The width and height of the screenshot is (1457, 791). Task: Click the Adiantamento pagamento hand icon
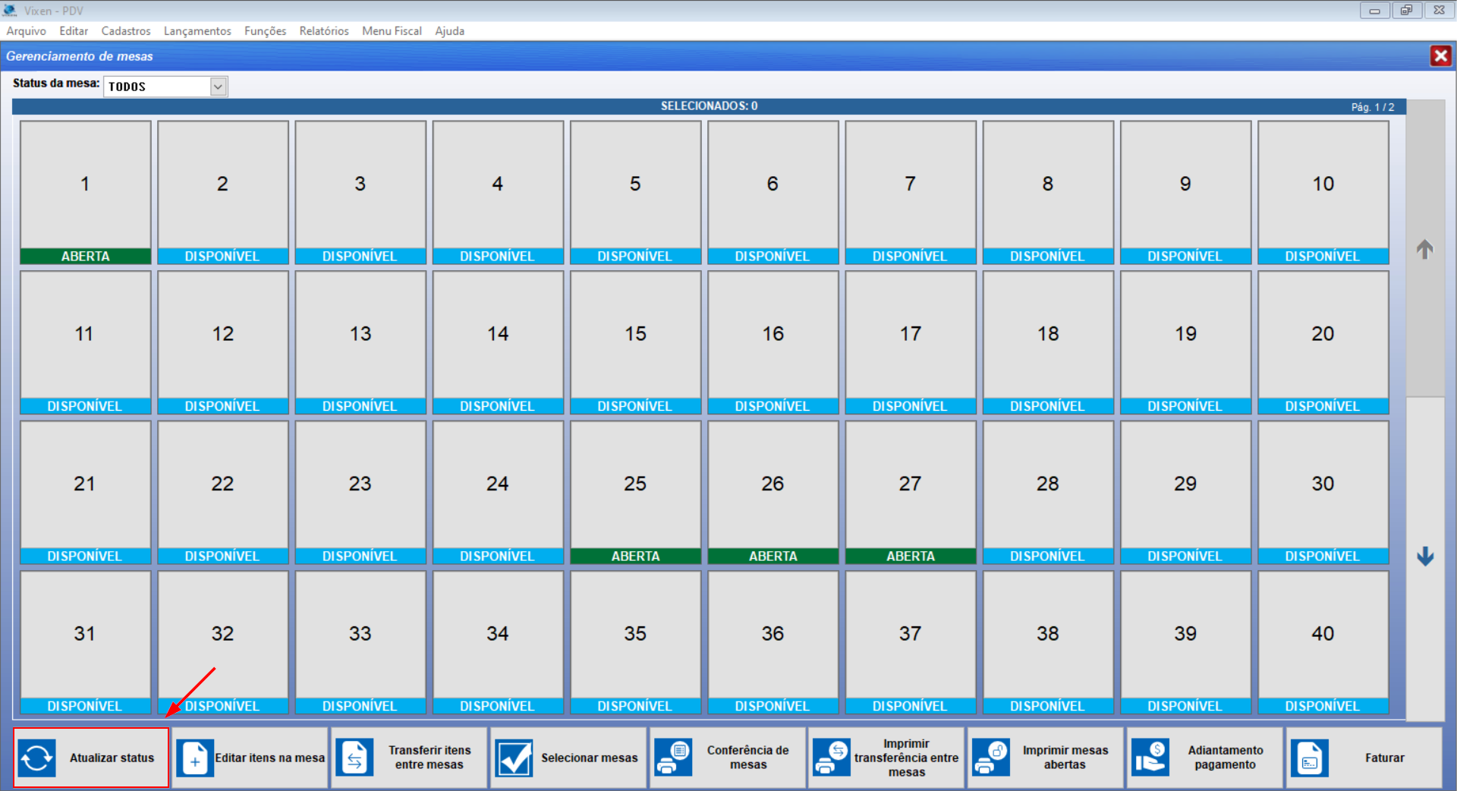1150,758
